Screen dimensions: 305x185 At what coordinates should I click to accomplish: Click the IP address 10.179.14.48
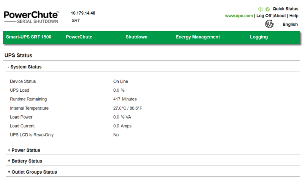(83, 13)
